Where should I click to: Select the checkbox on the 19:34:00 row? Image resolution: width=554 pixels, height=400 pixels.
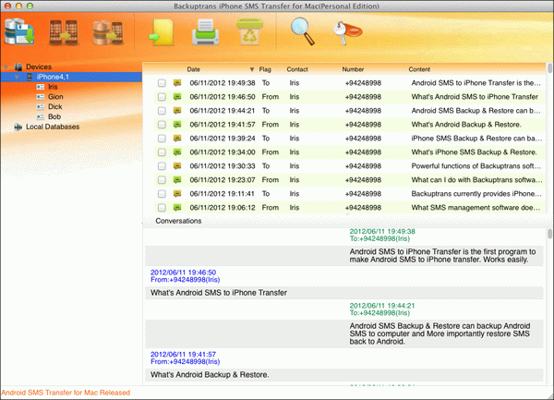(162, 152)
